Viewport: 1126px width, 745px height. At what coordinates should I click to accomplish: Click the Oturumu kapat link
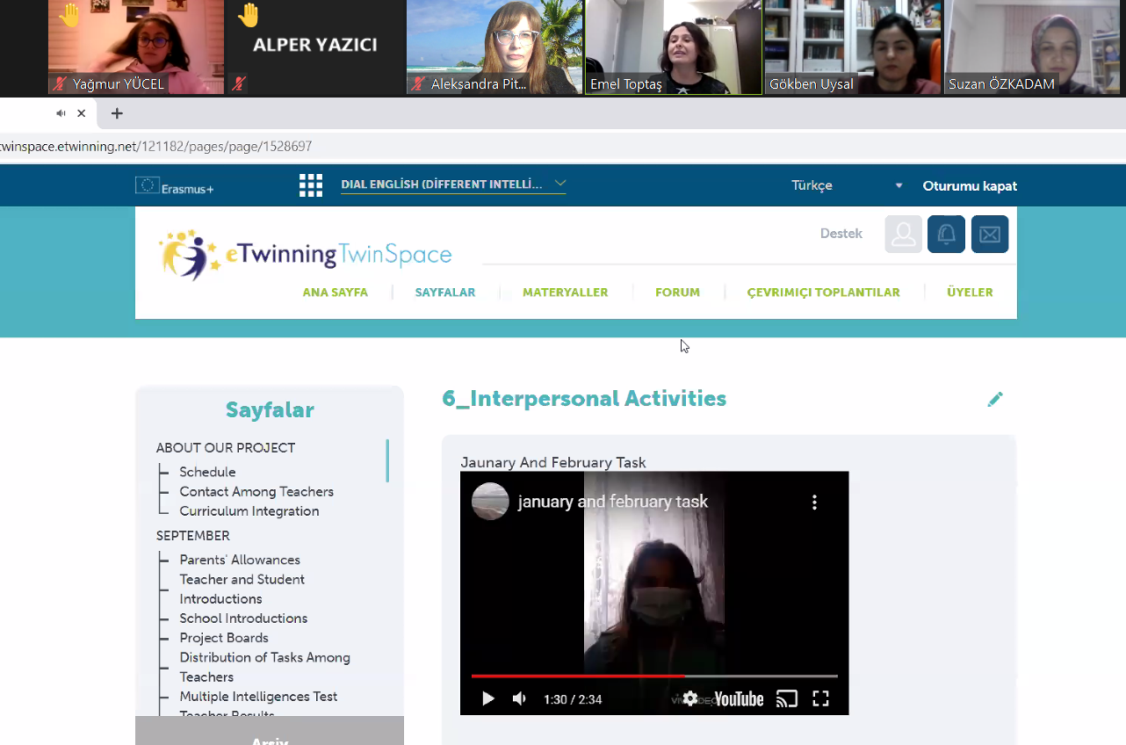click(x=970, y=186)
